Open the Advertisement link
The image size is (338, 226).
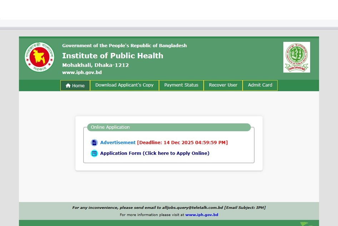[x=118, y=143]
